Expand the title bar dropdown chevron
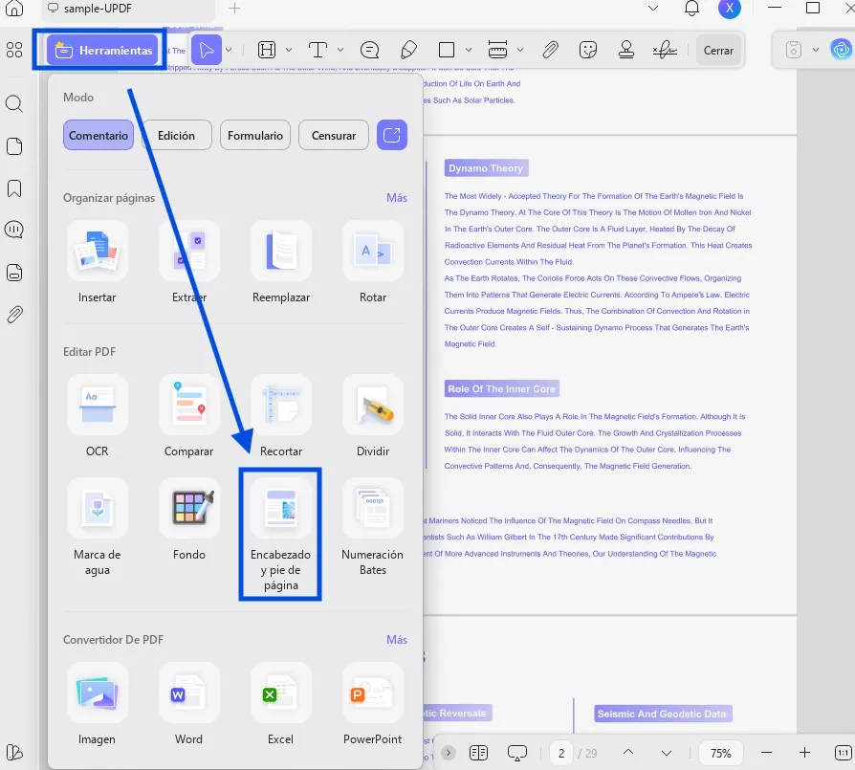The image size is (855, 770). coord(652,9)
